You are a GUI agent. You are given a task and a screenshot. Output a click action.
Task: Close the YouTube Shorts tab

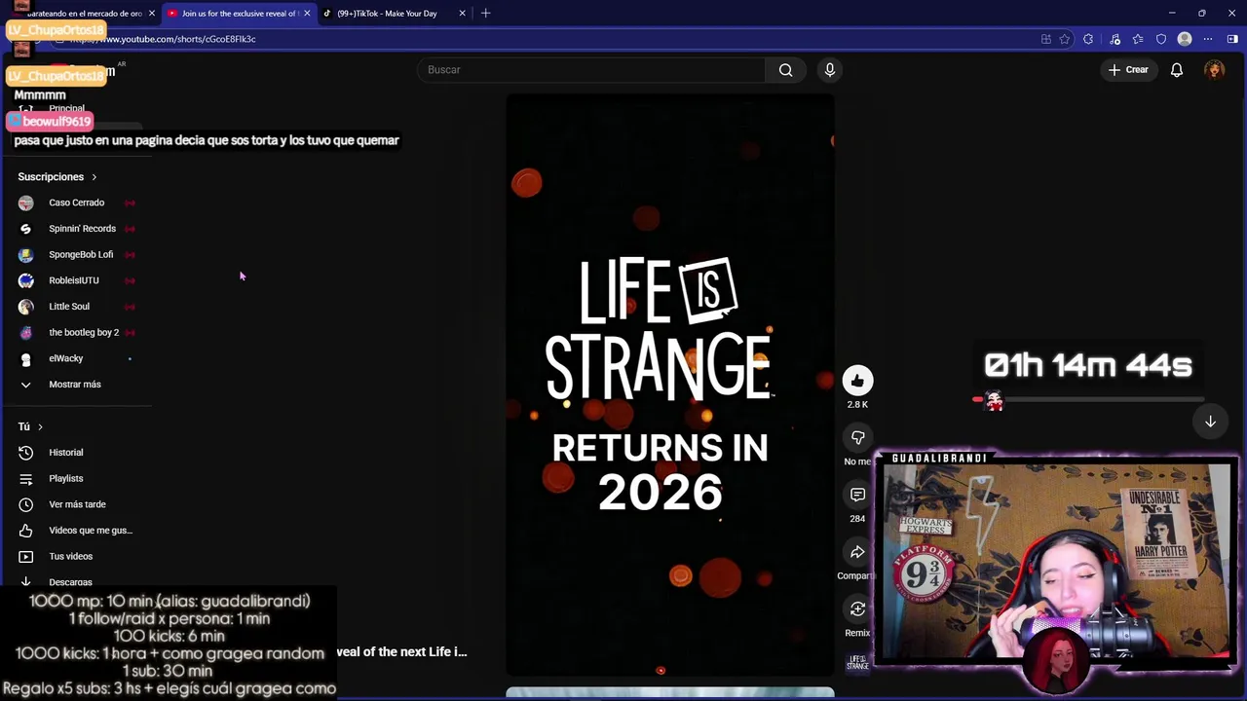307,14
